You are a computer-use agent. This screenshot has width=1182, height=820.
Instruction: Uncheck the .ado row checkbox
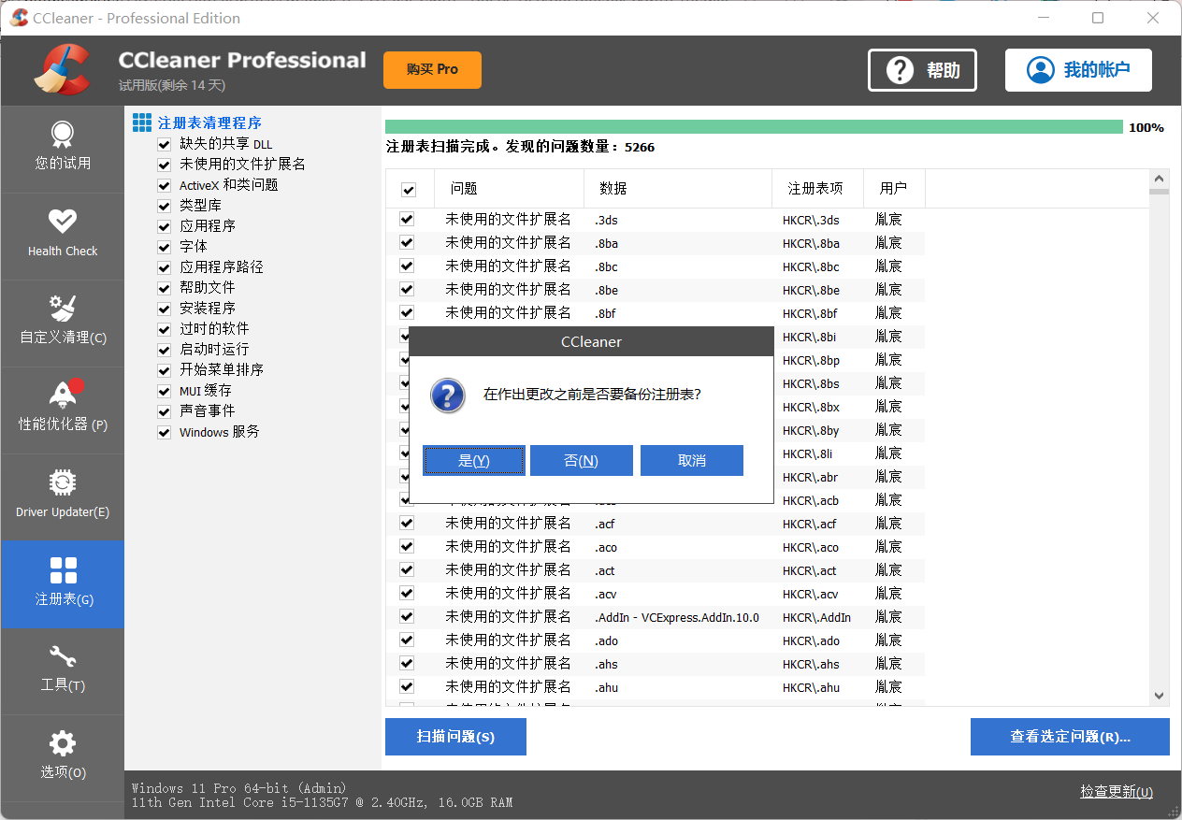(x=407, y=640)
